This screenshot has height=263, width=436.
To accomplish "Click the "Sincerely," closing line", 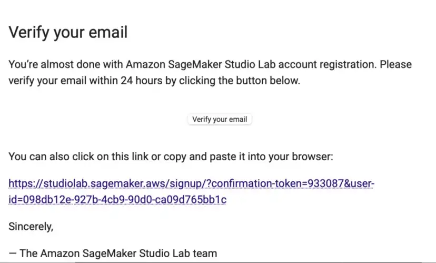I will pyautogui.click(x=31, y=226).
